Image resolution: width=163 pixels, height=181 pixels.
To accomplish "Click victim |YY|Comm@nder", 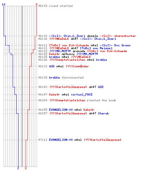I will 77,66.
